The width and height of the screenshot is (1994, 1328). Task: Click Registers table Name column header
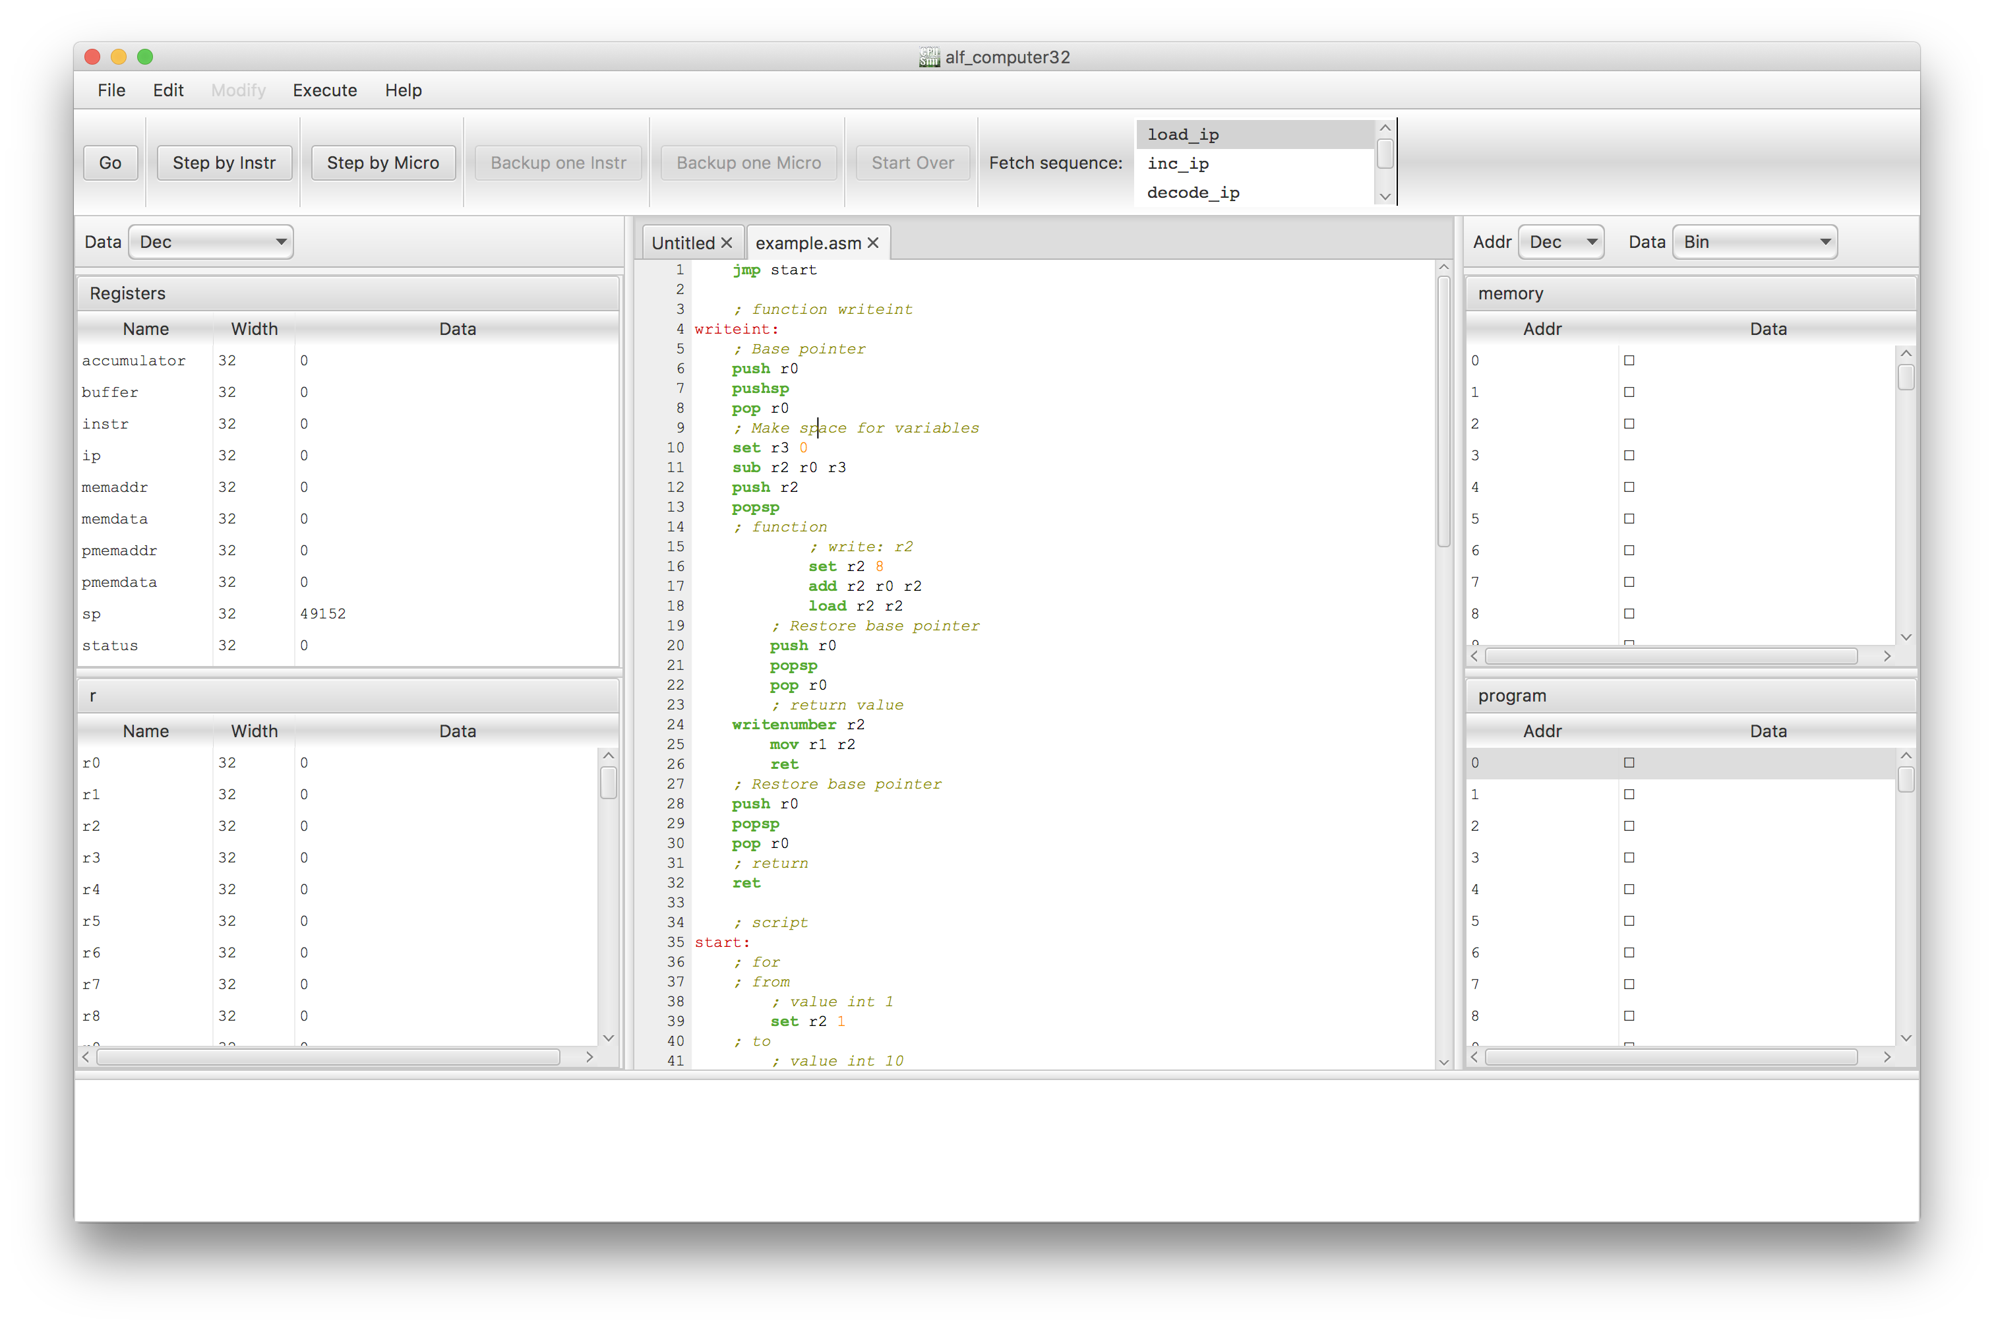[x=146, y=330]
